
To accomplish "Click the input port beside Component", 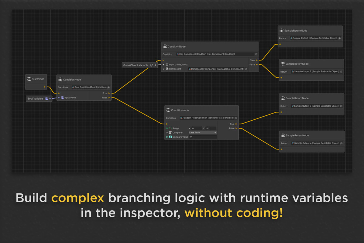I will 163,69.
